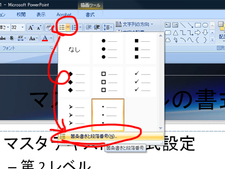Open the Aa change case menu
The width and height of the screenshot is (225, 169).
33,38
